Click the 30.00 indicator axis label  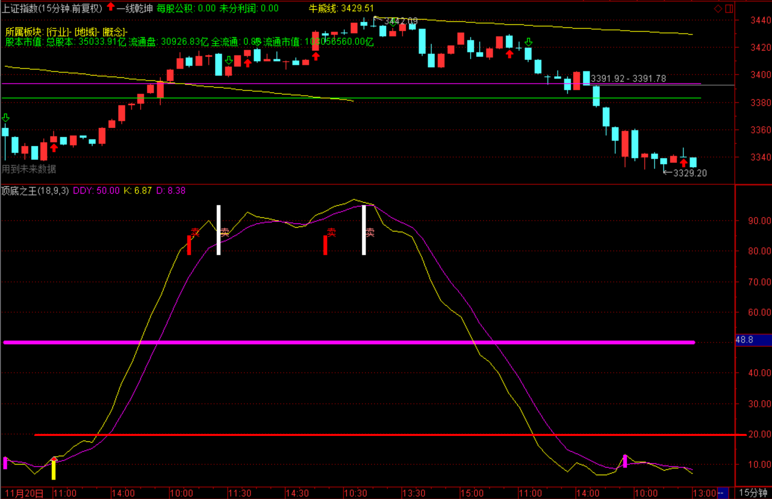[x=759, y=404]
